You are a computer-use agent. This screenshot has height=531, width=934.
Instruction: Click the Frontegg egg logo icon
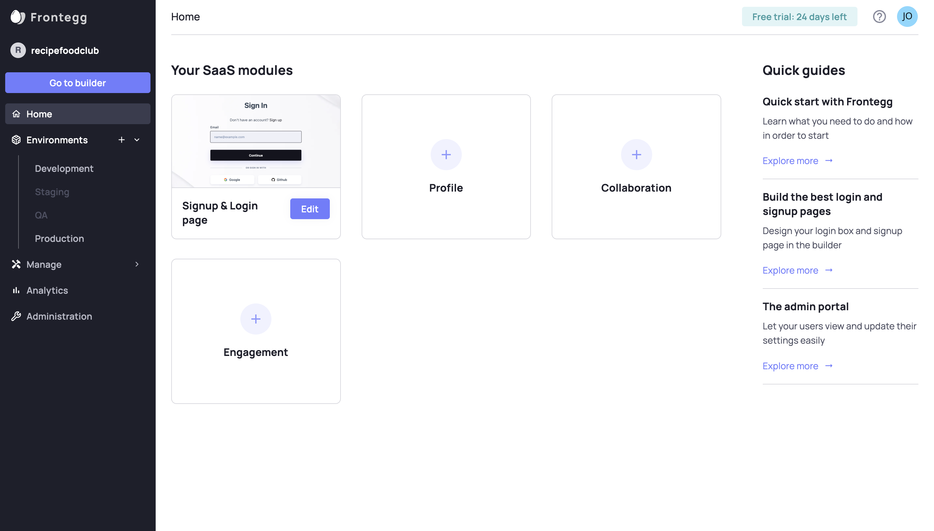pyautogui.click(x=18, y=17)
